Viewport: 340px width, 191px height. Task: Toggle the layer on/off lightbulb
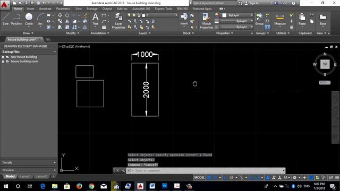pos(129,15)
